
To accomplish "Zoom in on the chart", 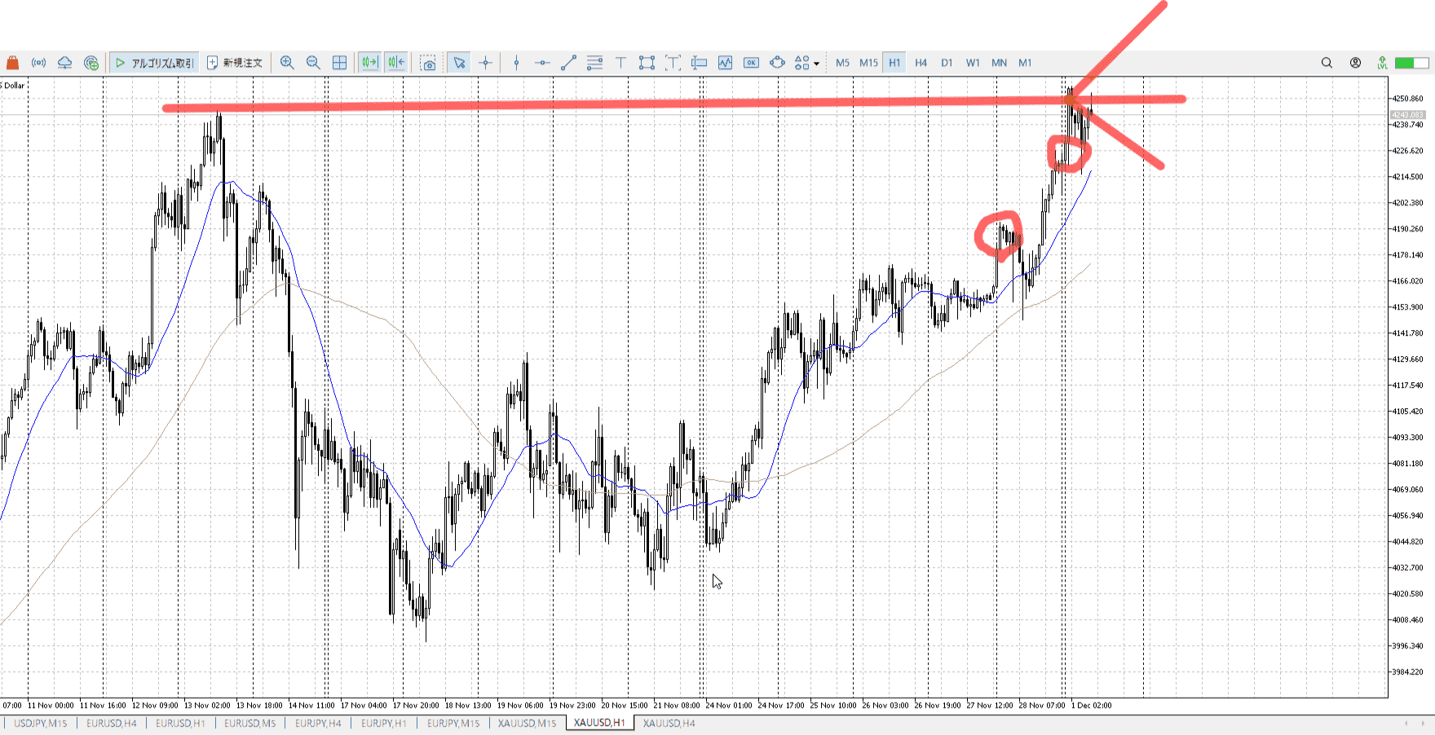I will point(287,63).
